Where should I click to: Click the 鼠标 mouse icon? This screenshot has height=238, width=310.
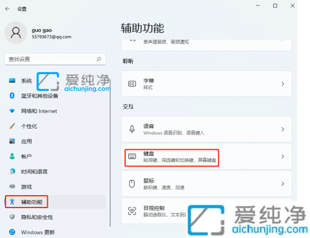tap(132, 183)
